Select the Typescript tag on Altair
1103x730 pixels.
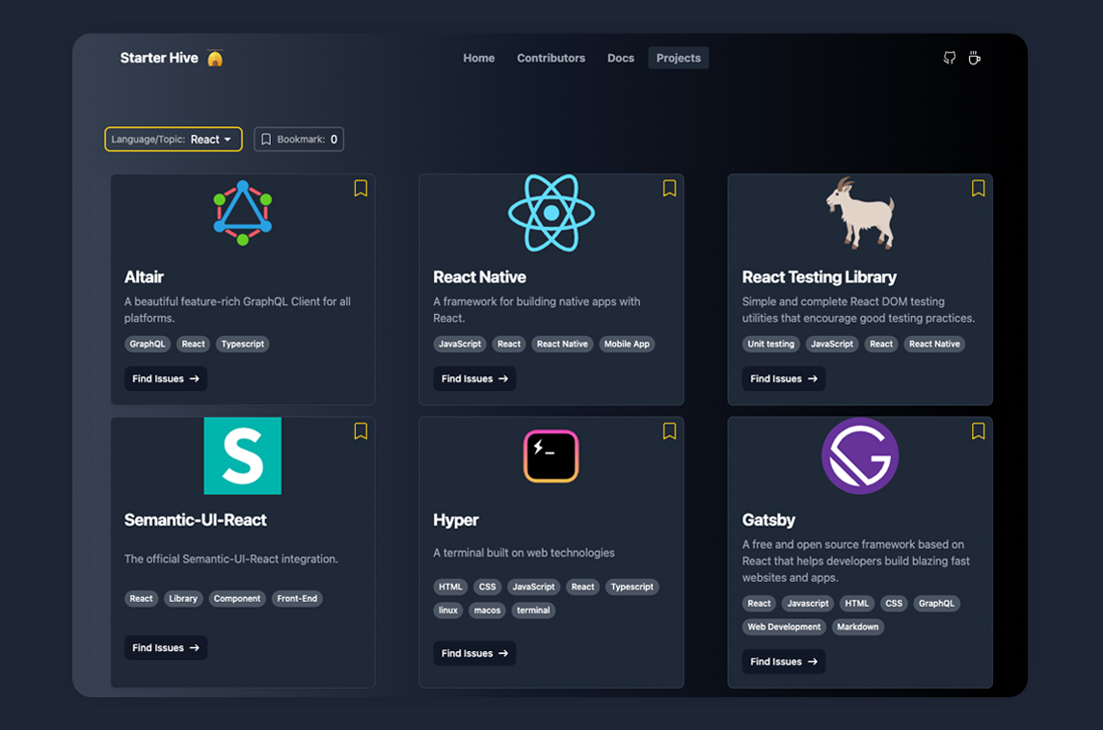coord(243,344)
